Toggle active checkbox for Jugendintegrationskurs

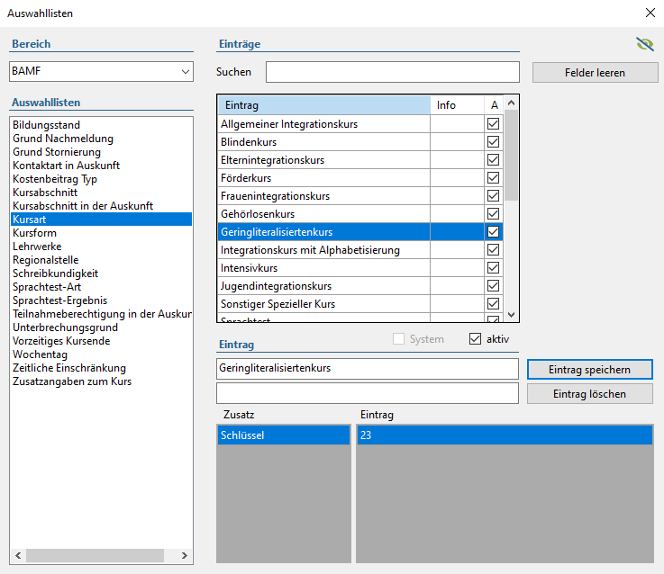(493, 286)
